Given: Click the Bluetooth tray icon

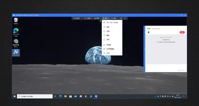Looking at the screenshot, I should pos(158,97).
